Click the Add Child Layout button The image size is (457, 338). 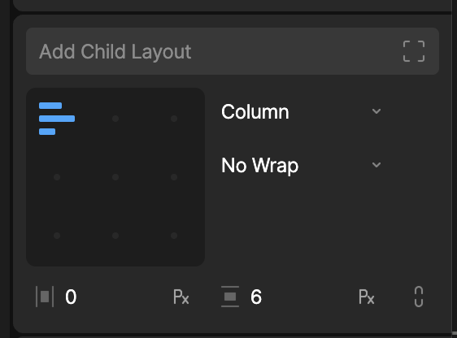pos(233,51)
